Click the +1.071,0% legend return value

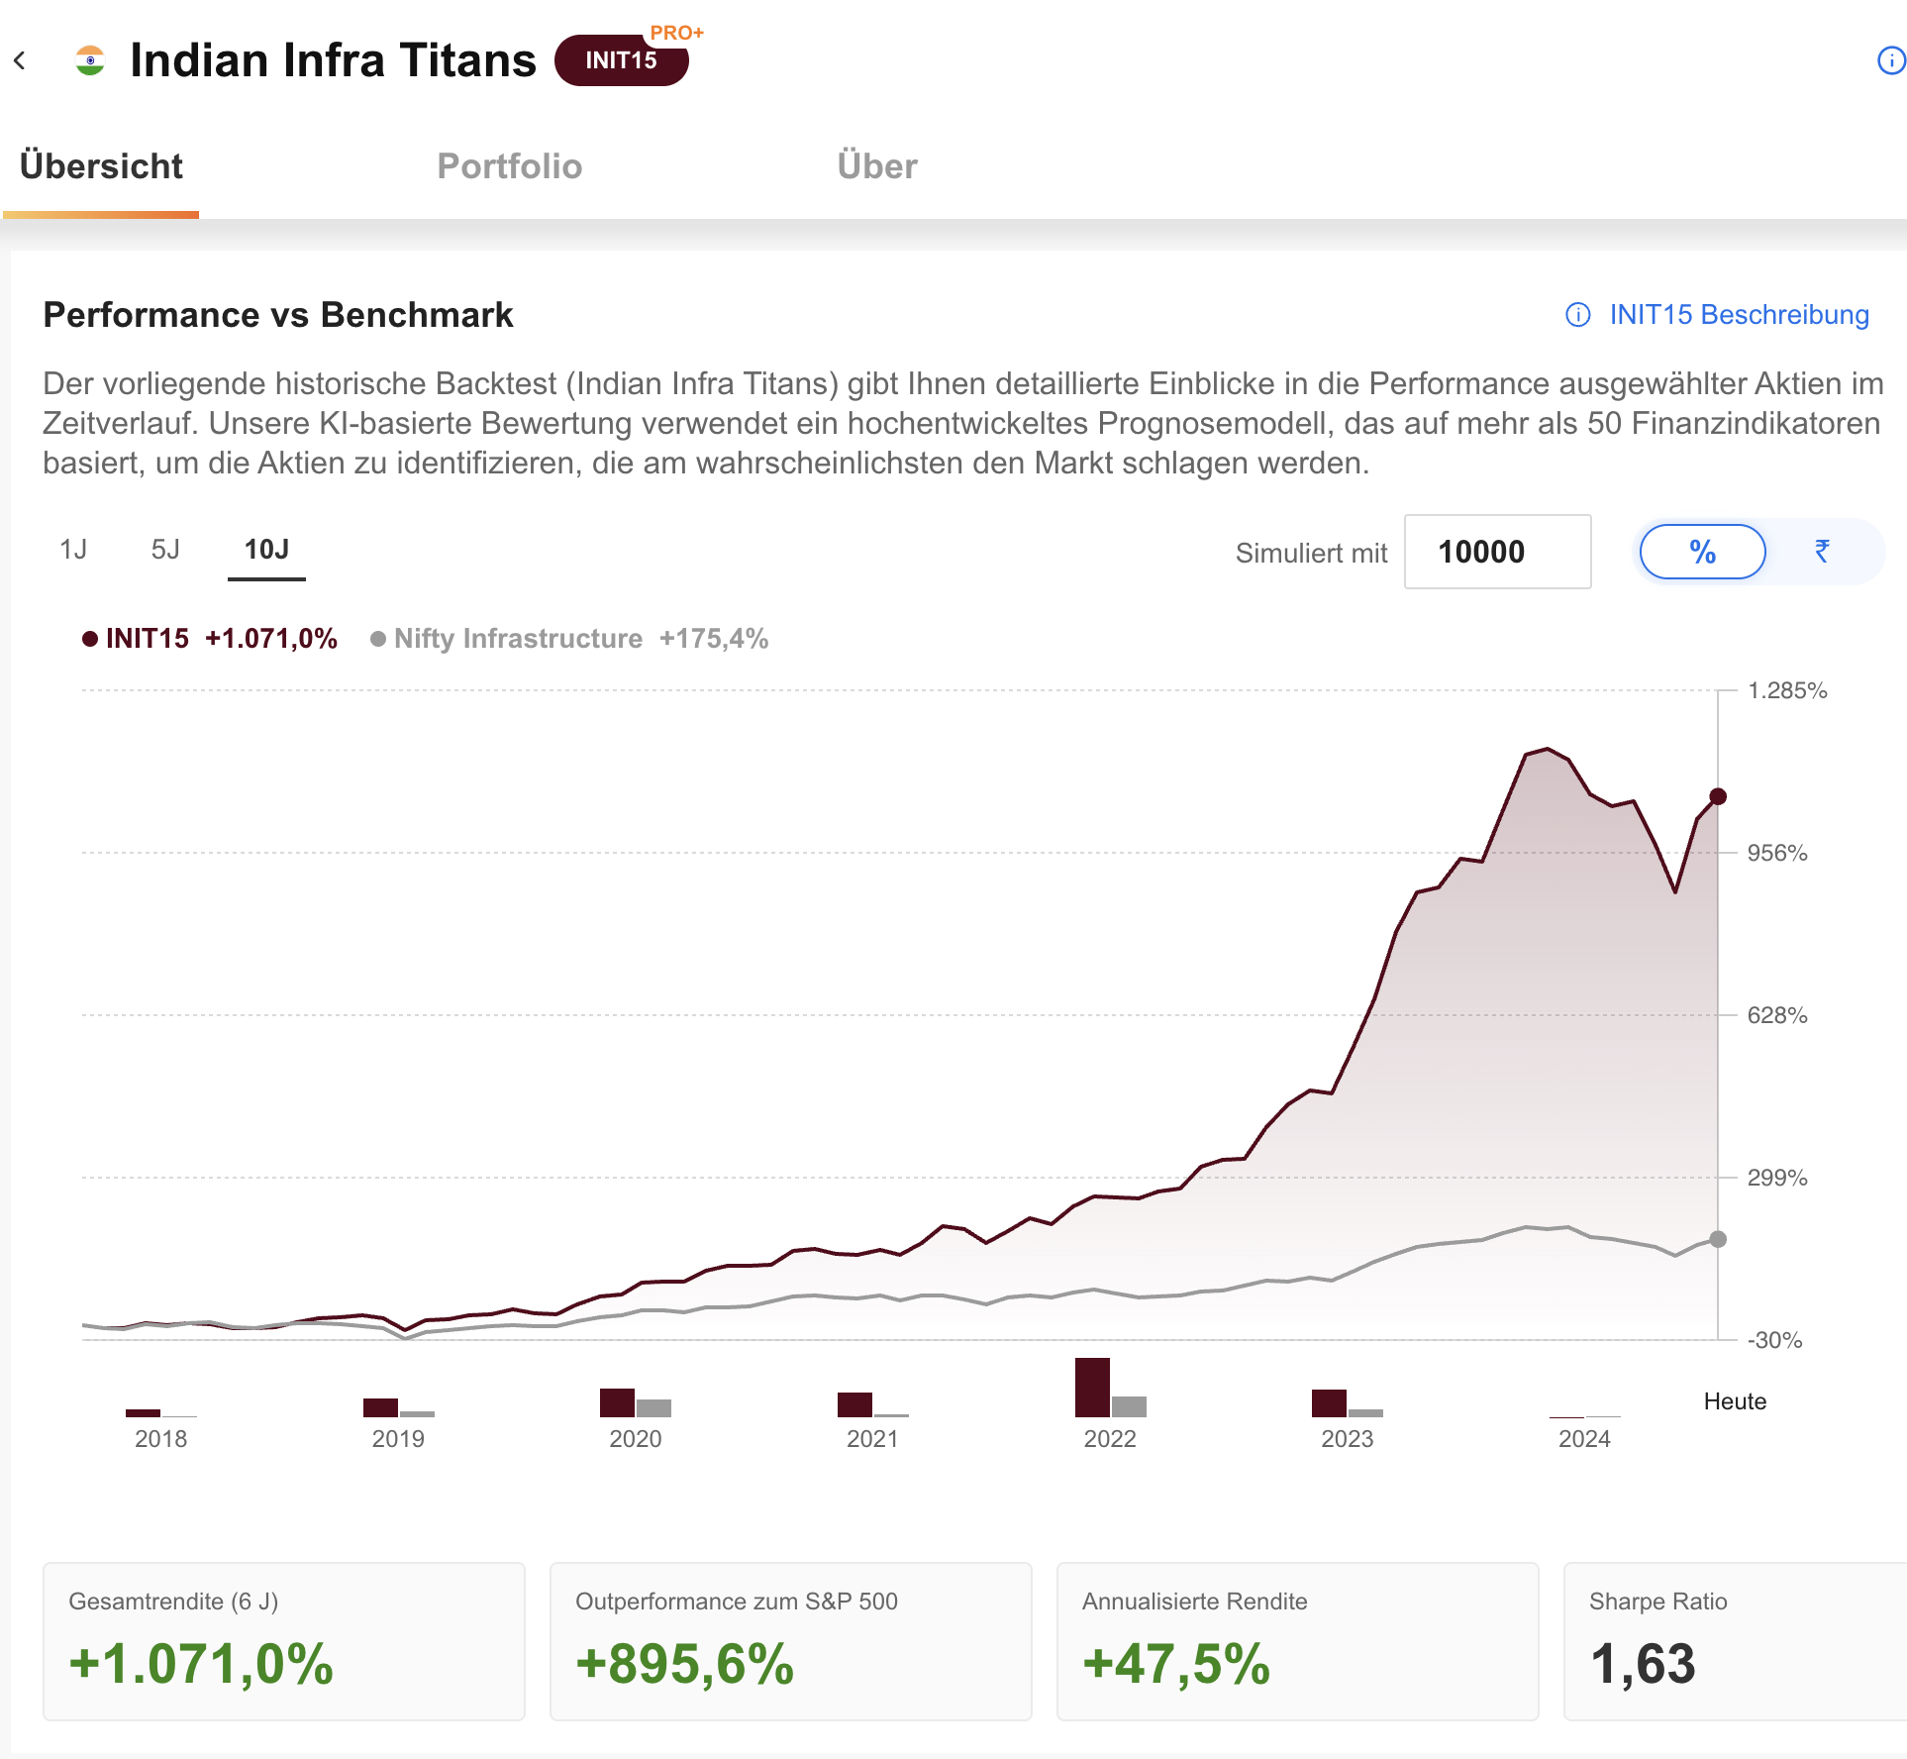coord(271,639)
